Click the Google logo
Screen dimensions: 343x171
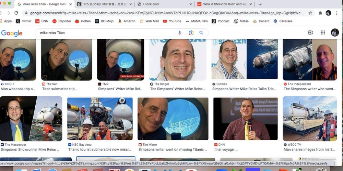point(12,33)
